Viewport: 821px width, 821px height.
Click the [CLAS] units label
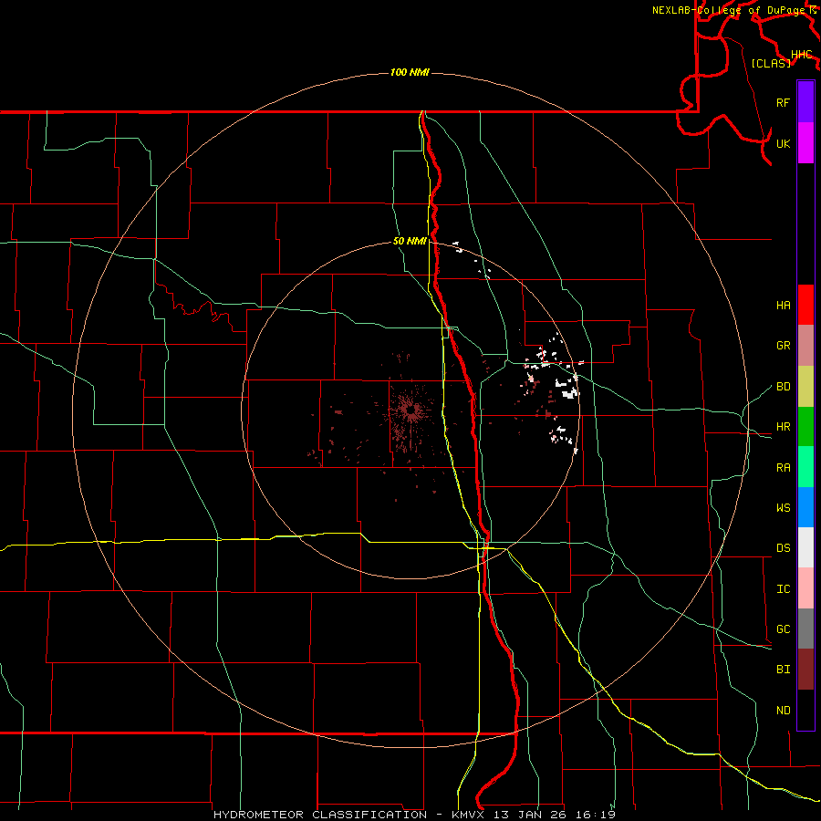tap(771, 63)
